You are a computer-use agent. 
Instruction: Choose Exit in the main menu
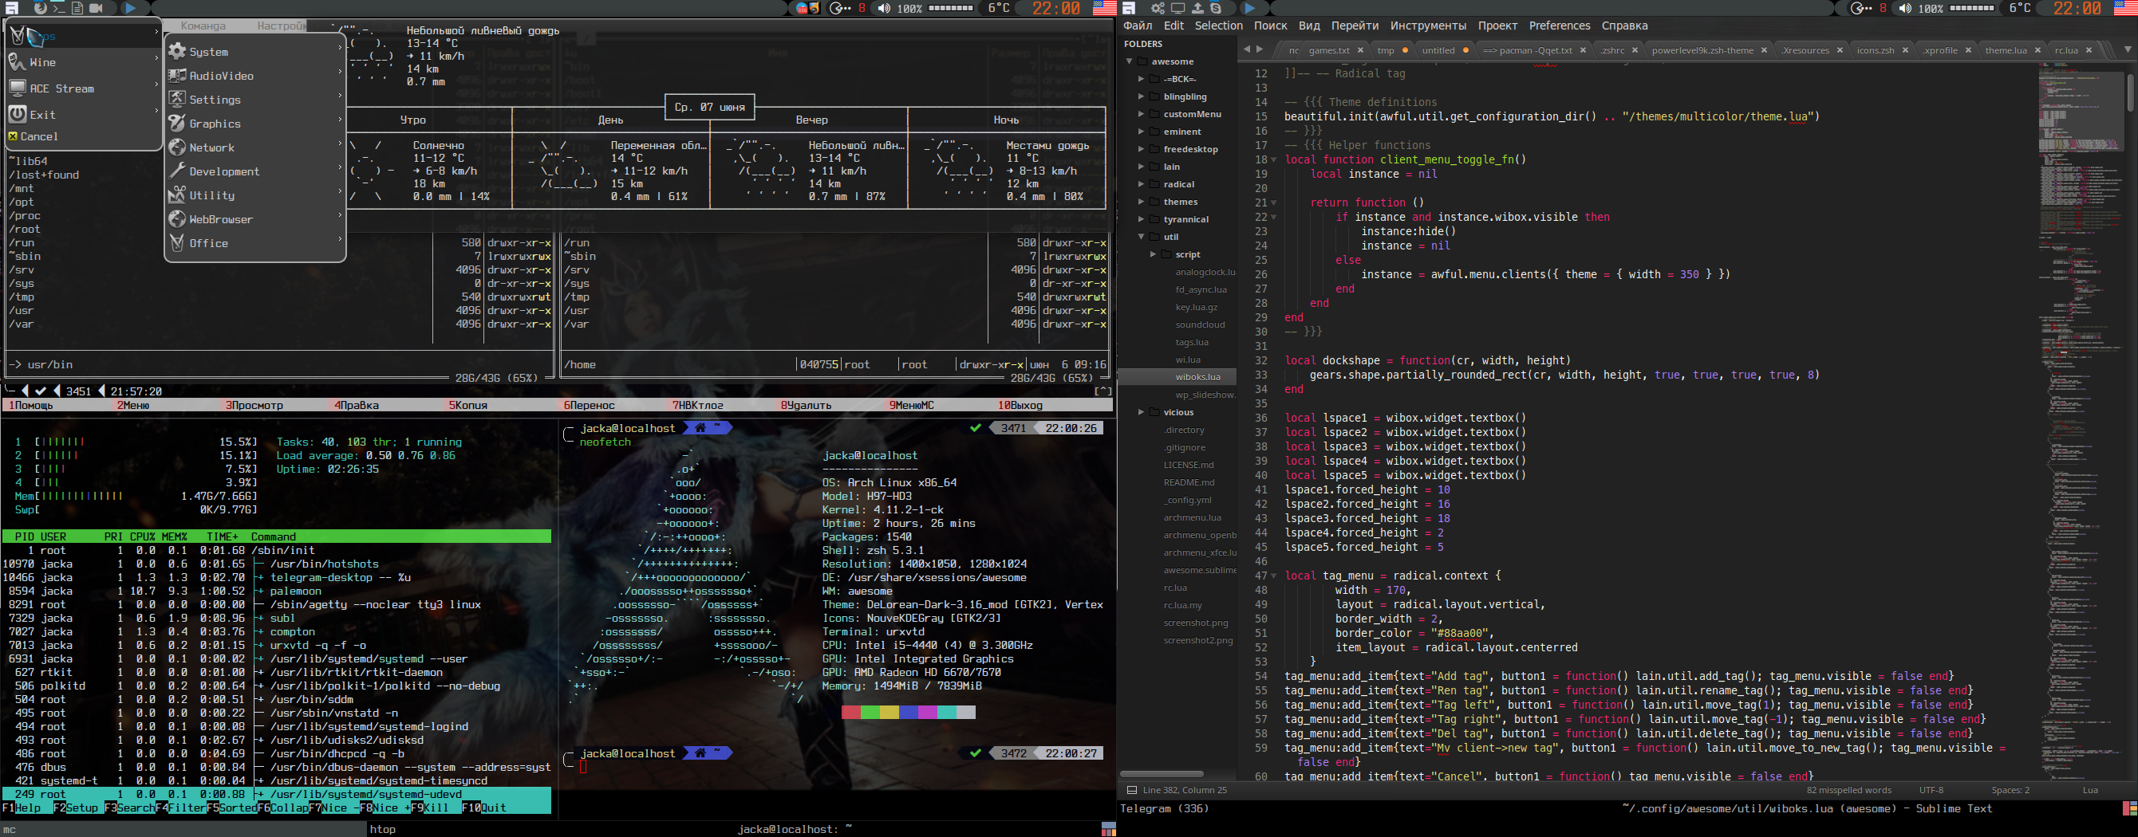tap(83, 115)
